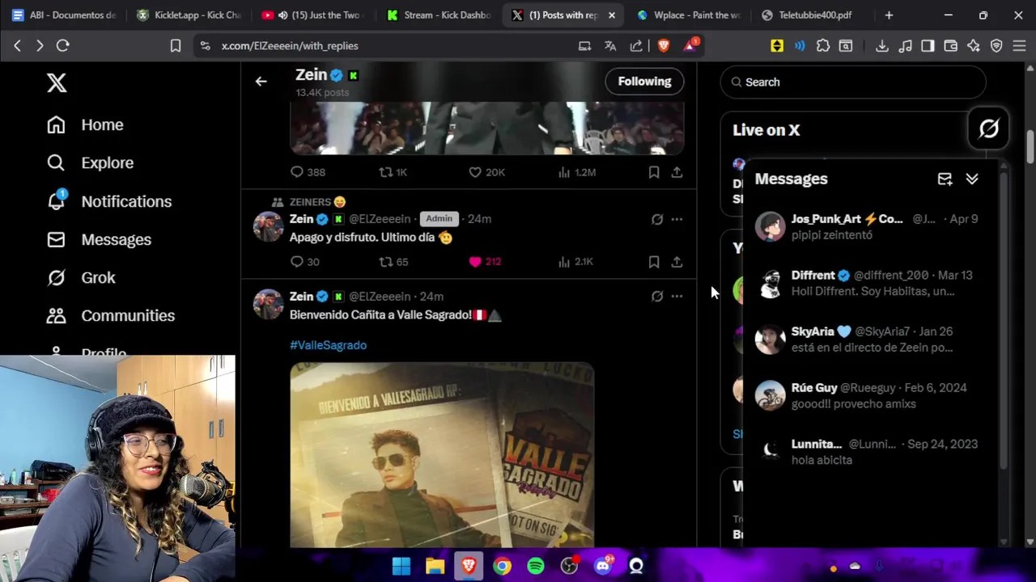
Task: Compose a new message in the Messages drawer
Action: pyautogui.click(x=945, y=179)
